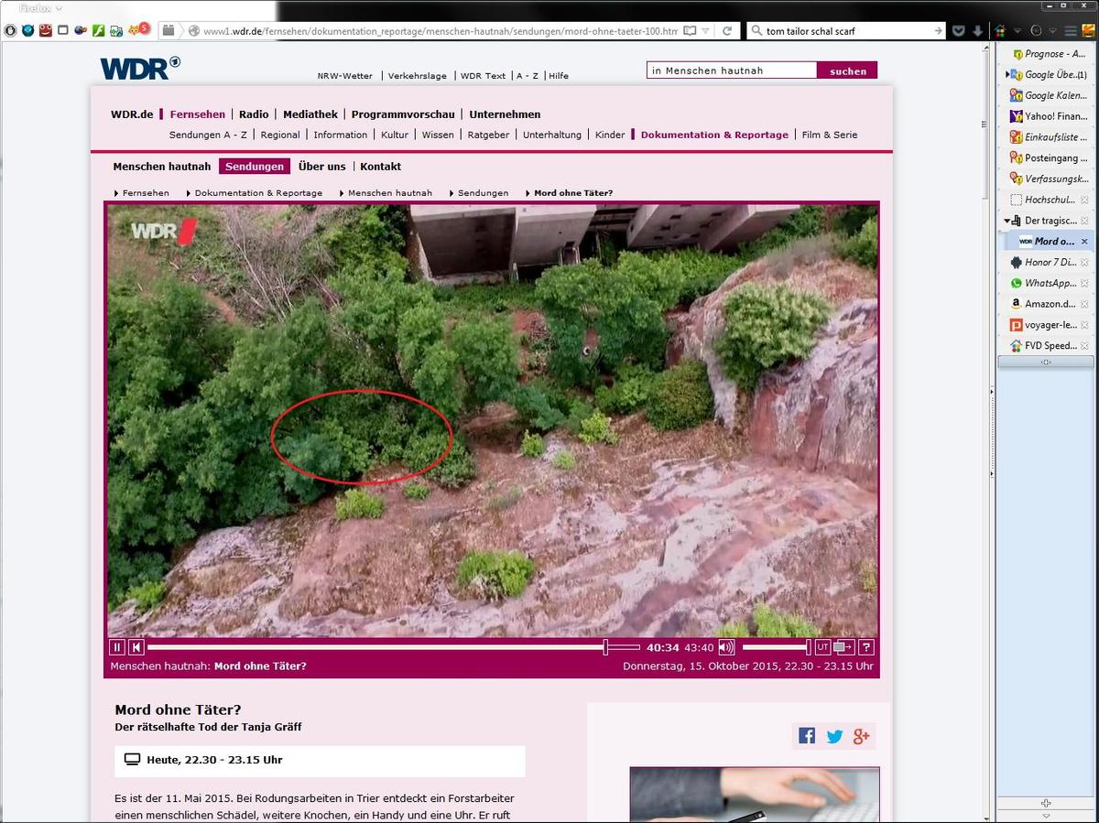Adjust the video volume slider

(776, 647)
